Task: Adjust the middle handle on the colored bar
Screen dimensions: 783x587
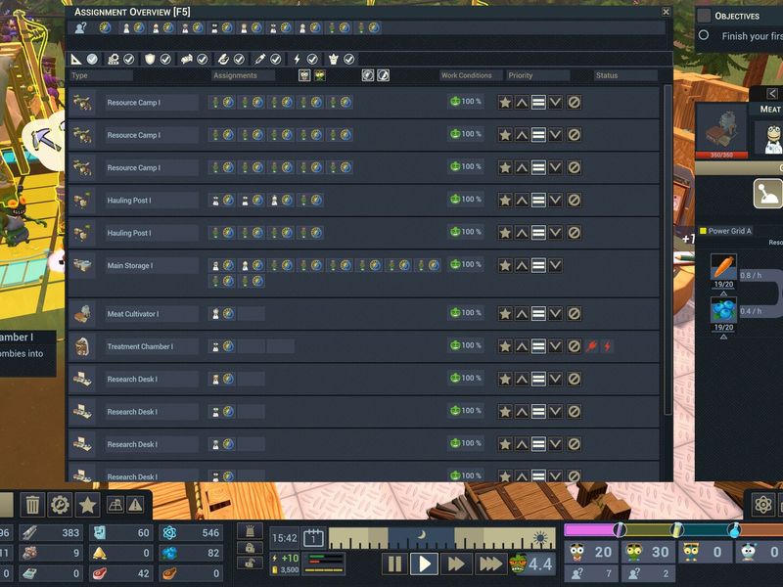Action: [676, 529]
